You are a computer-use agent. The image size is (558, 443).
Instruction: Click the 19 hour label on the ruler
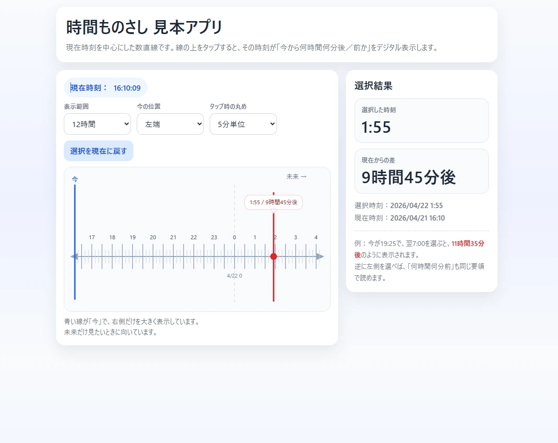pos(132,237)
